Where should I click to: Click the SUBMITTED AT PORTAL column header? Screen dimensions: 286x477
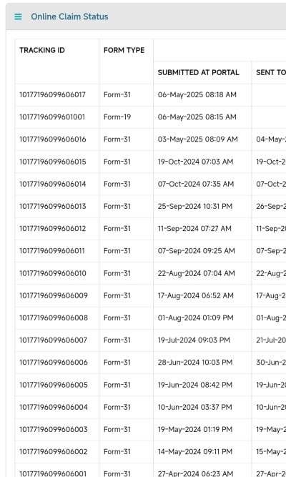198,72
